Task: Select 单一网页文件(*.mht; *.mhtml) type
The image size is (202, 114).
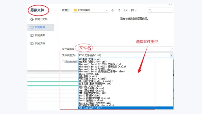Action: (x=126, y=81)
